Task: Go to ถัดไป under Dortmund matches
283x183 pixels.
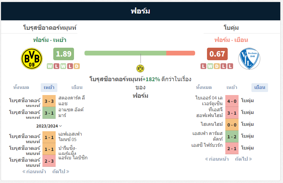Action: [61, 171]
